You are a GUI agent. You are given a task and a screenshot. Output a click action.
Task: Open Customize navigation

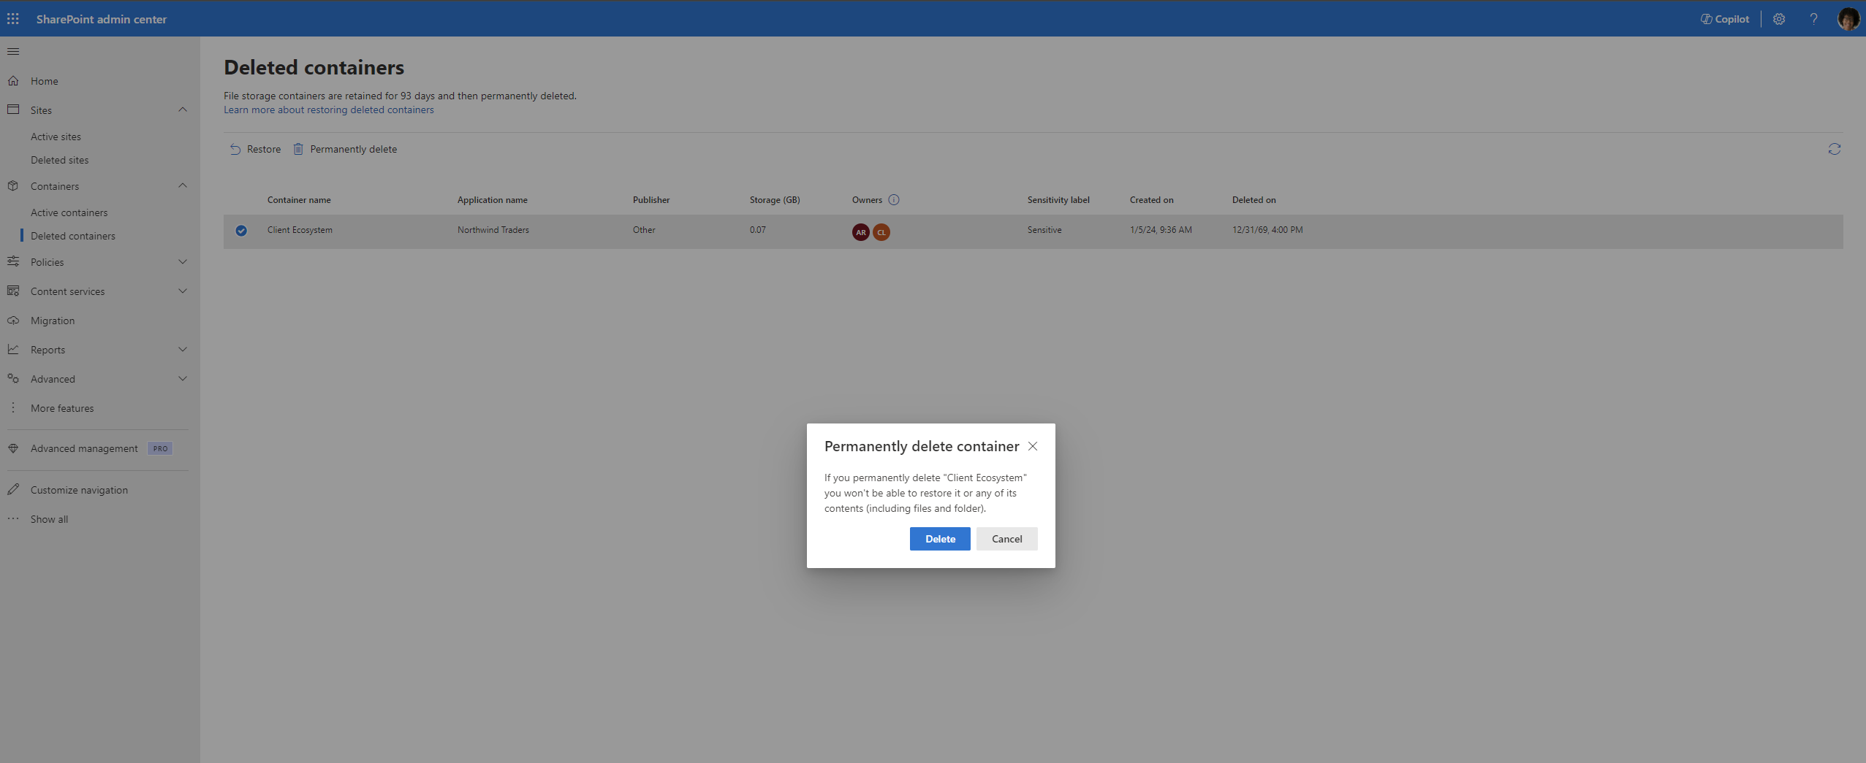pos(79,490)
